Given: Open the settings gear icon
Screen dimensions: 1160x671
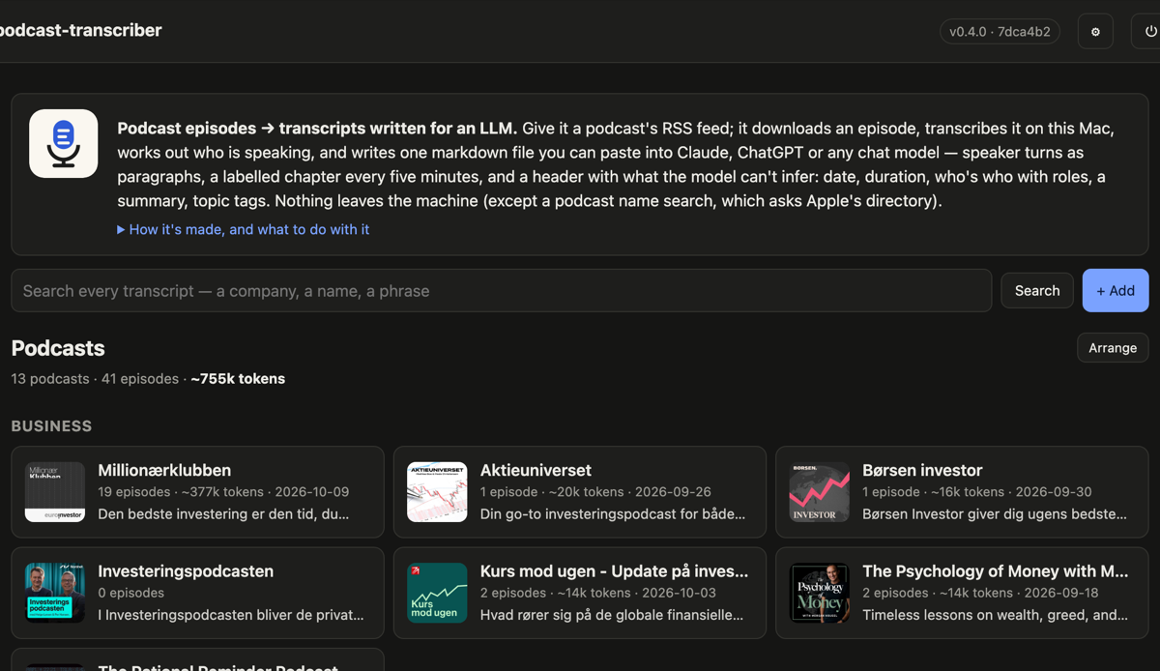Looking at the screenshot, I should pos(1095,32).
